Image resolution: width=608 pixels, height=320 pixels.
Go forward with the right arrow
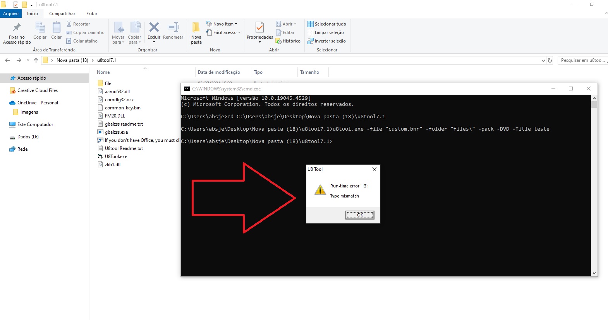[x=19, y=60]
